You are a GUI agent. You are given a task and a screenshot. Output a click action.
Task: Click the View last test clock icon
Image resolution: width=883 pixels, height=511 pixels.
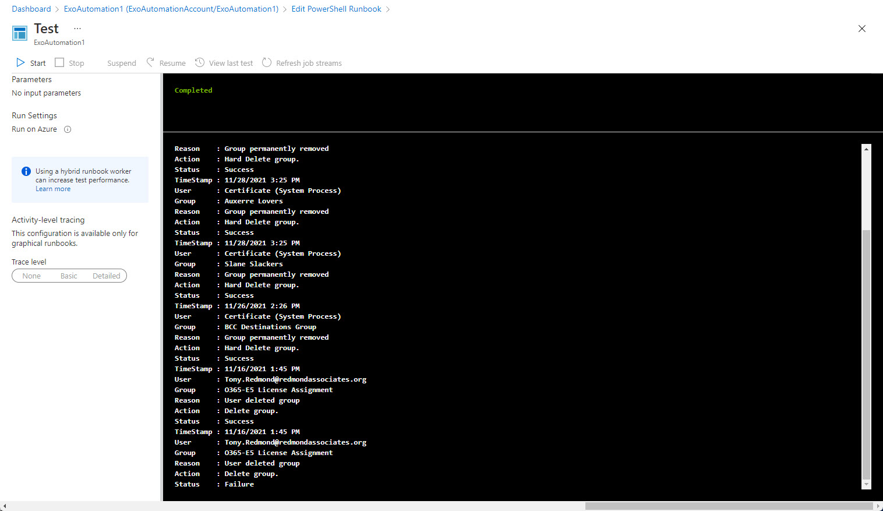click(x=200, y=62)
